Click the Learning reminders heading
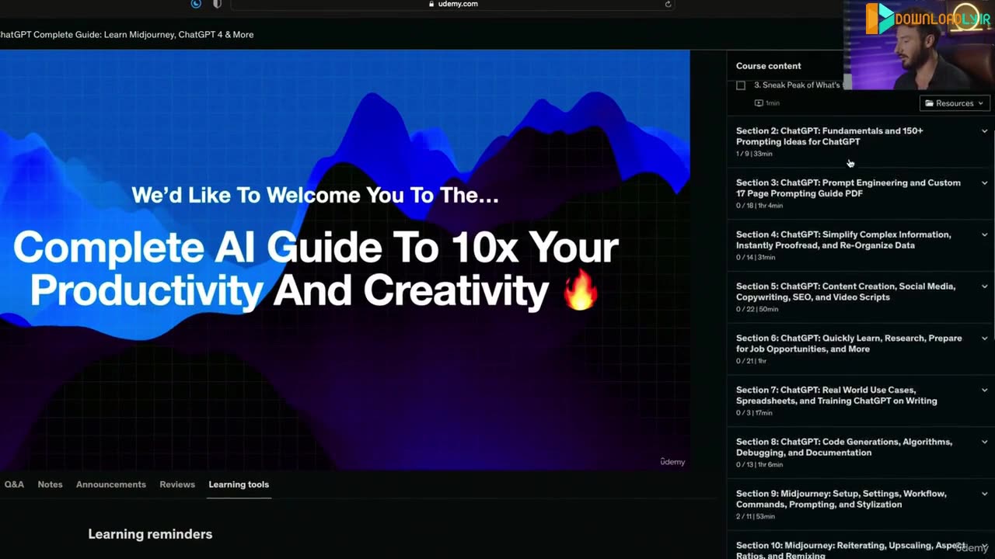Viewport: 995px width, 559px height. [x=150, y=534]
